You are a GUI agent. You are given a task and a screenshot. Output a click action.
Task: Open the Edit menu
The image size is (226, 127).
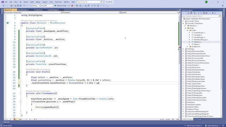point(11,2)
